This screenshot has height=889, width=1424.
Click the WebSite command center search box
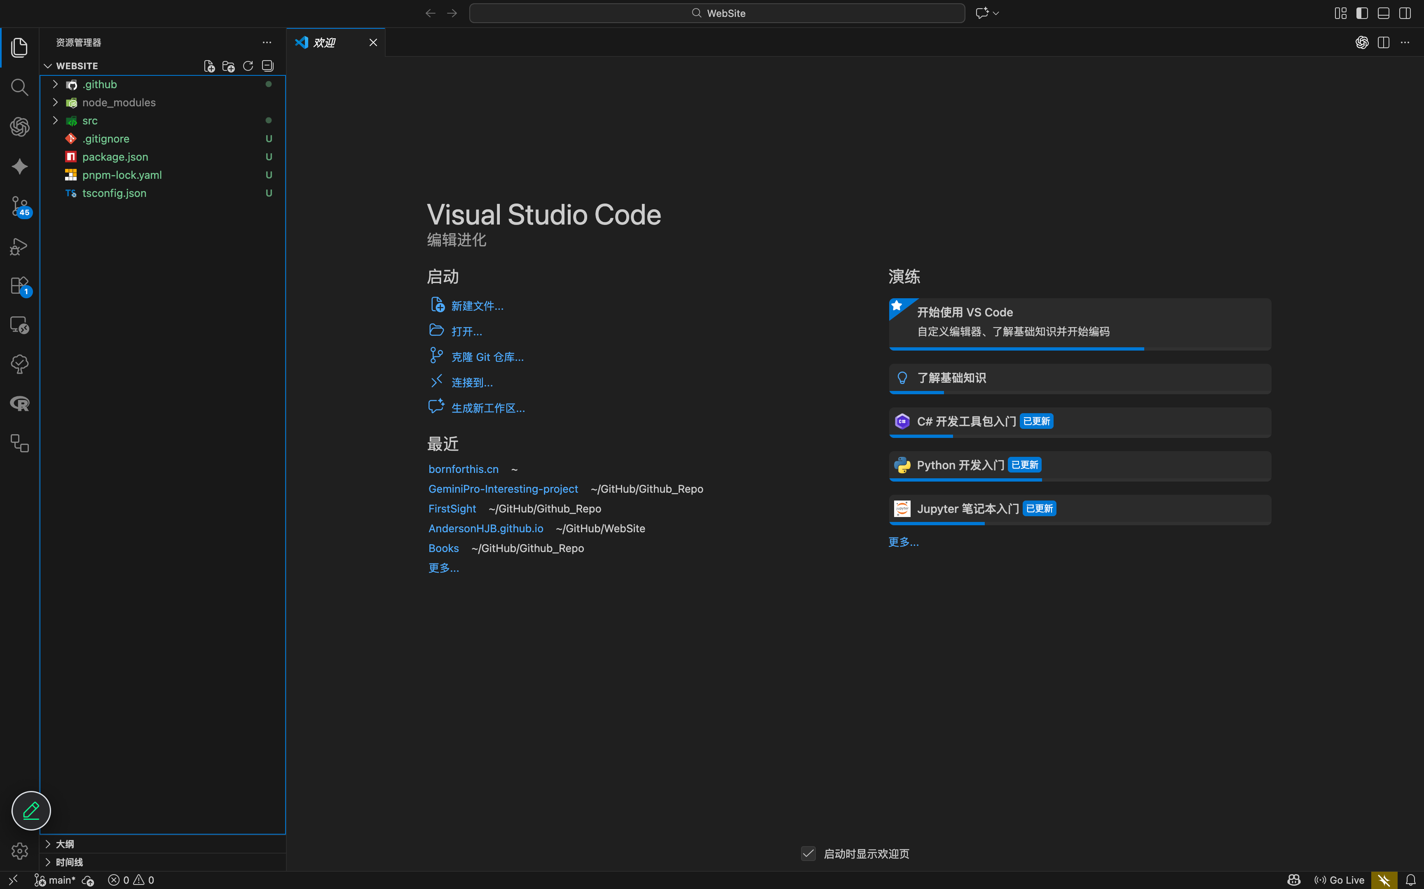click(717, 13)
